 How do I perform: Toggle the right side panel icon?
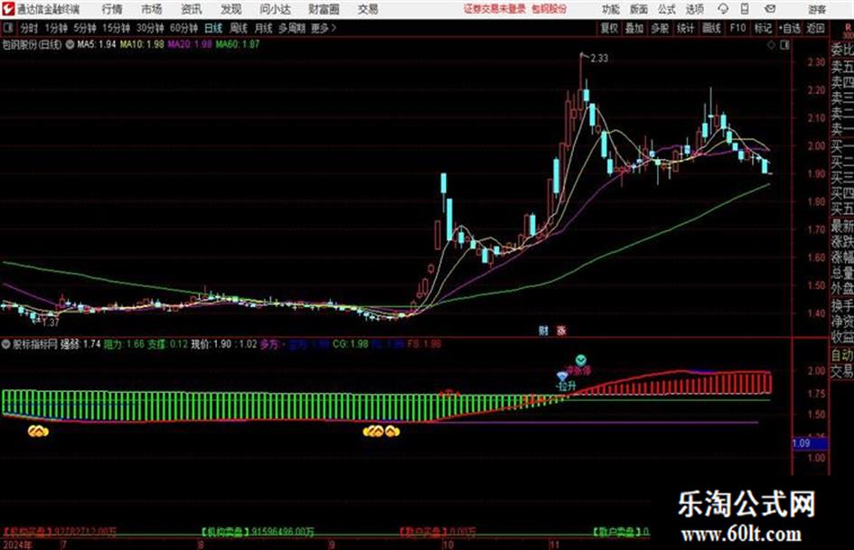[x=784, y=45]
